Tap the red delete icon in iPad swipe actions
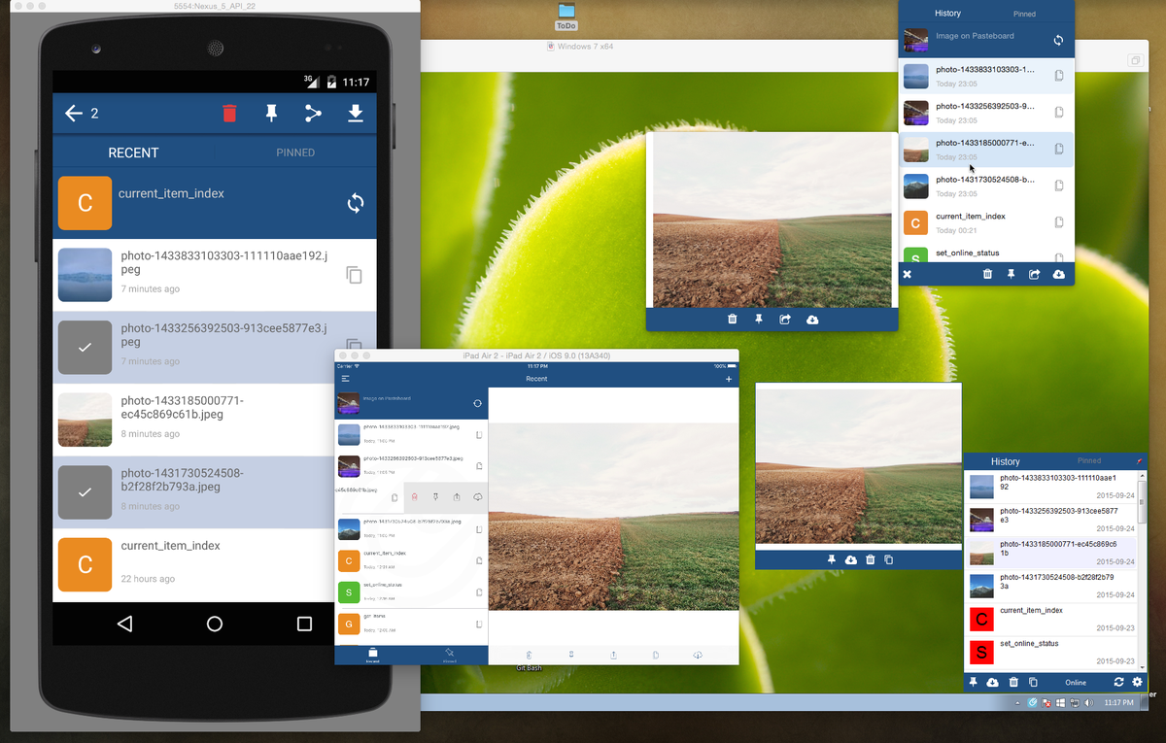Image resolution: width=1166 pixels, height=743 pixels. pyautogui.click(x=415, y=497)
